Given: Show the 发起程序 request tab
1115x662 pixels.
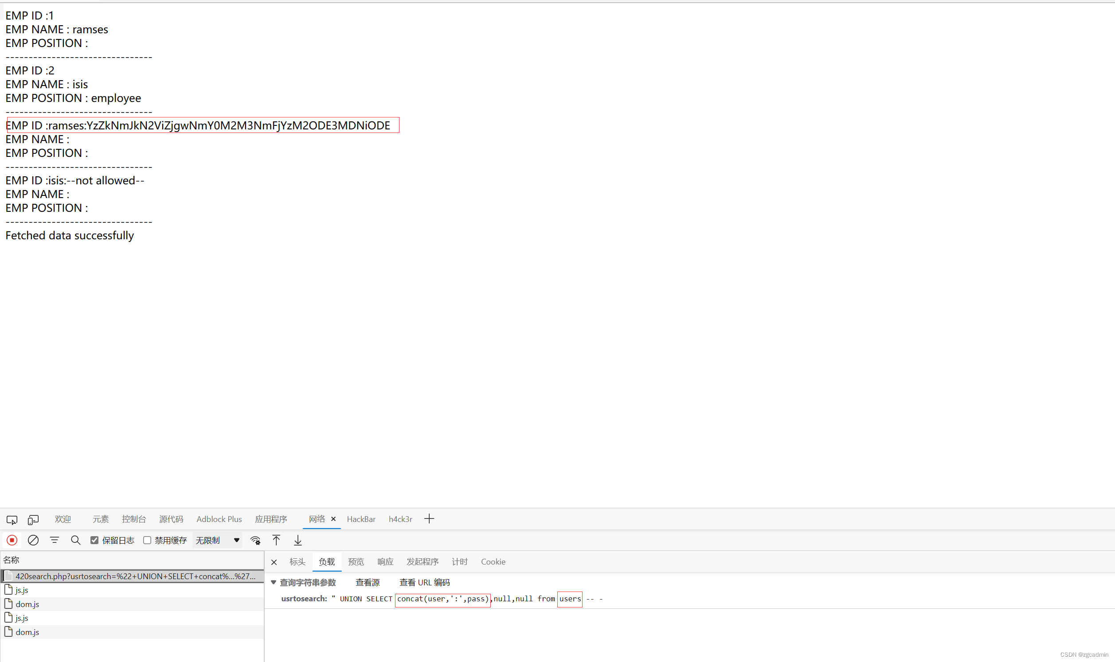Looking at the screenshot, I should [x=423, y=561].
